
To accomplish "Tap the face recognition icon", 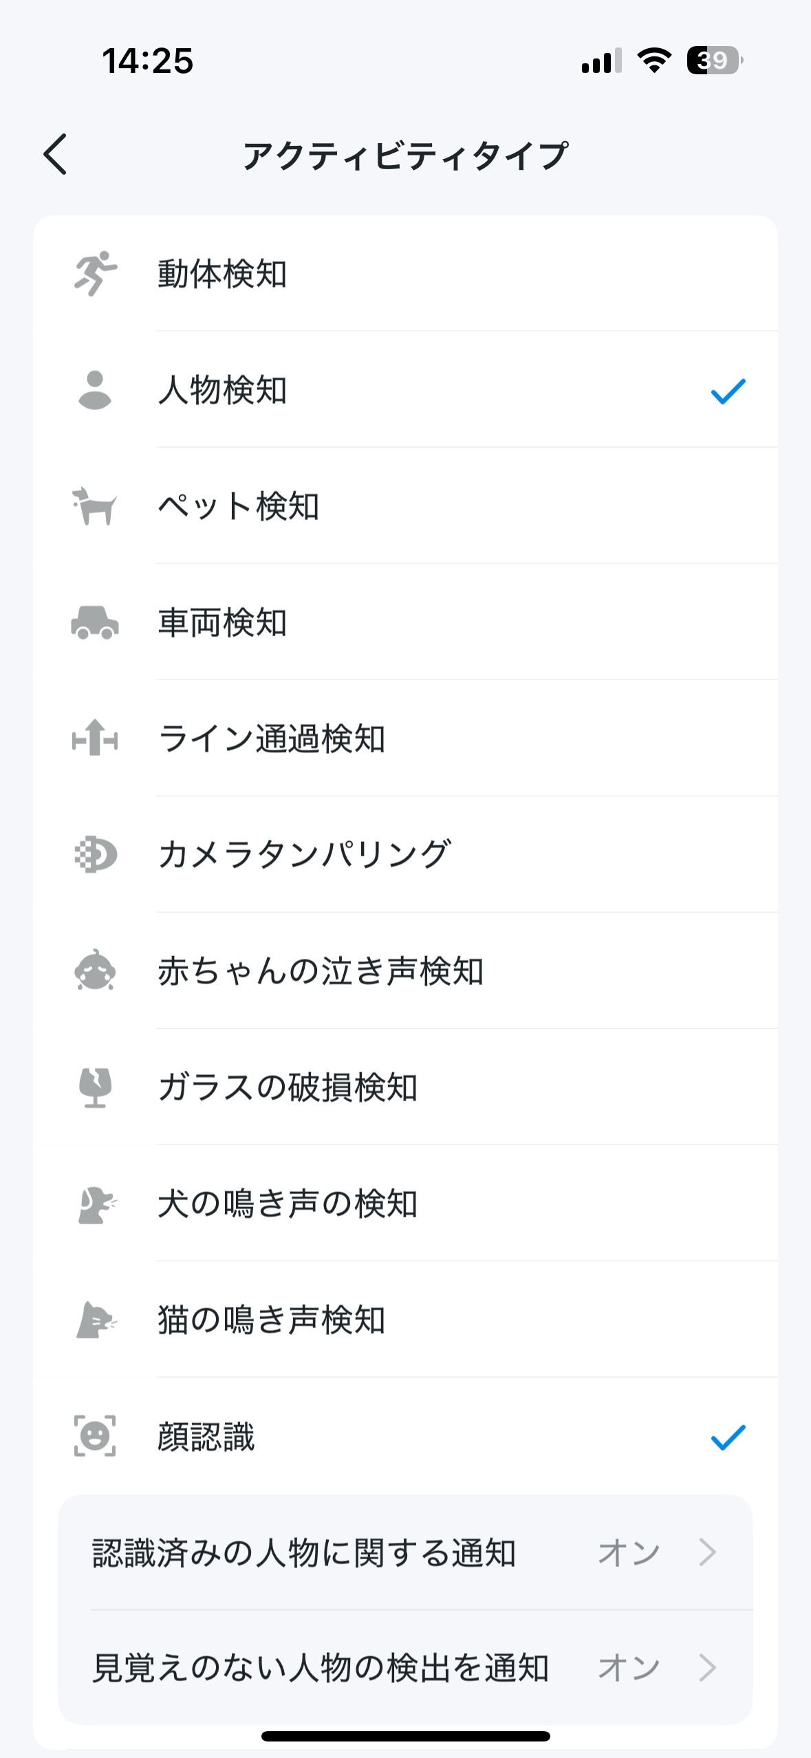I will [95, 1436].
